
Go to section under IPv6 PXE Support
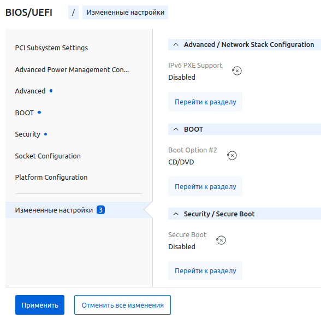coord(205,102)
